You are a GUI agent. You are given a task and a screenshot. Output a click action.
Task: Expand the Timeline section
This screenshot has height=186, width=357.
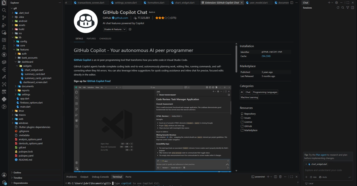[x=36, y=178]
